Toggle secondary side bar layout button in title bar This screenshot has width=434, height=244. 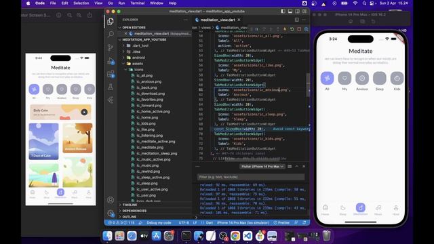click(x=297, y=12)
